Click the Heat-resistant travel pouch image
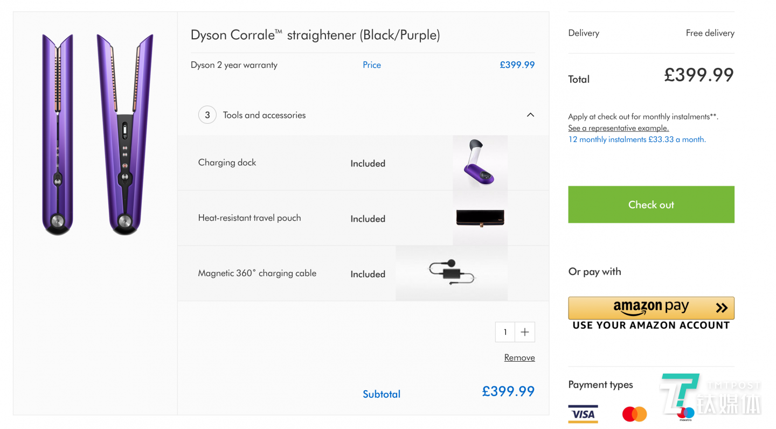The height and width of the screenshot is (429, 776). coord(480,218)
